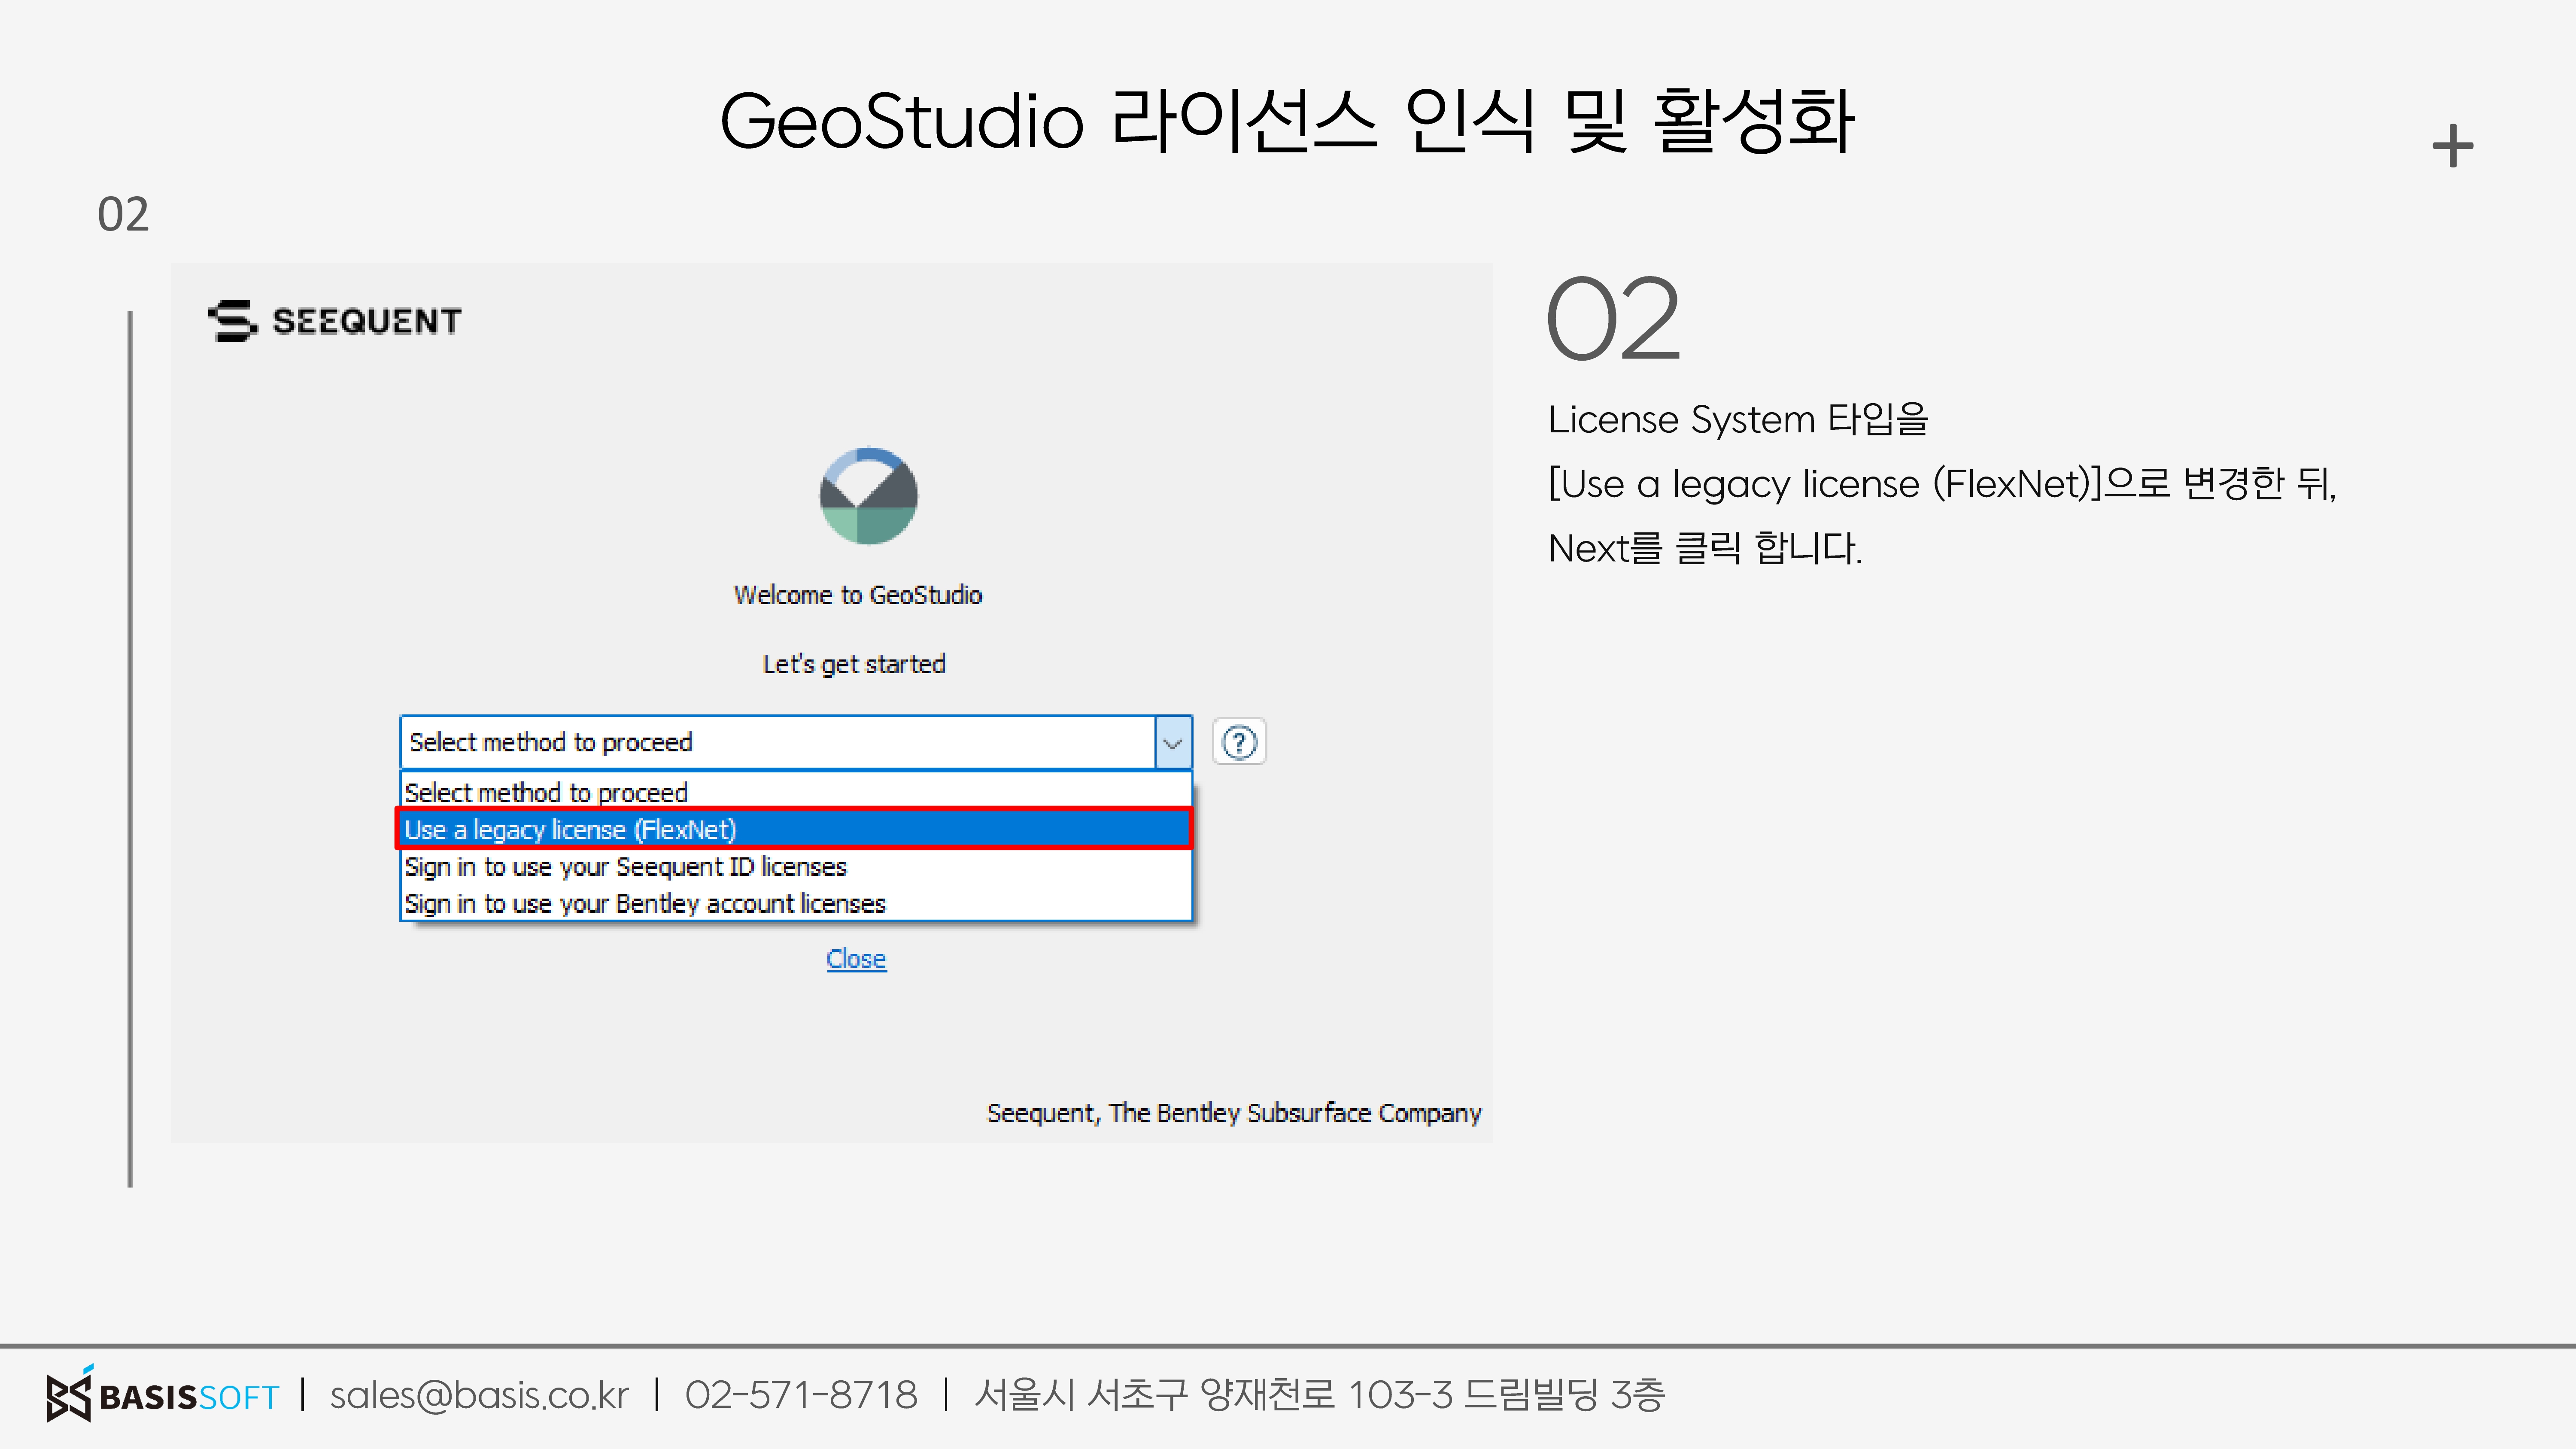Click the sales@basis.co.kr email text
This screenshot has height=1449, width=2576.
click(479, 1394)
